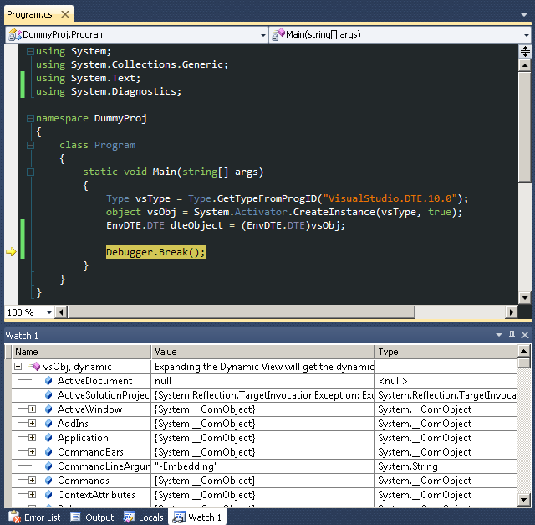Click the Commands property icon
535x525 pixels.
pos(48,481)
